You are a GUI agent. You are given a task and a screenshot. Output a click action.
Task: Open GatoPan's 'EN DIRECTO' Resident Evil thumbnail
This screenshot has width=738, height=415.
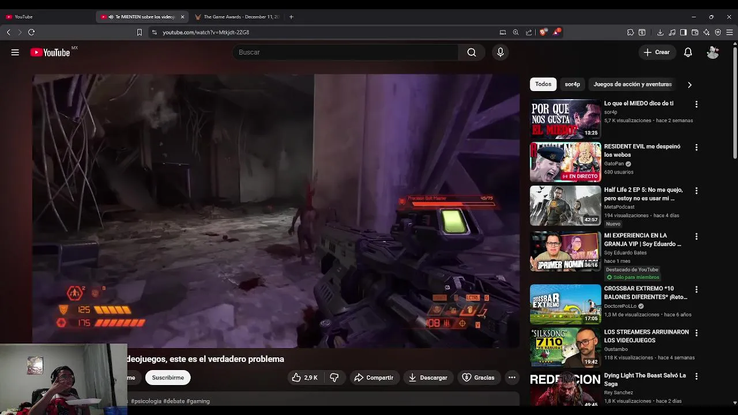(565, 162)
